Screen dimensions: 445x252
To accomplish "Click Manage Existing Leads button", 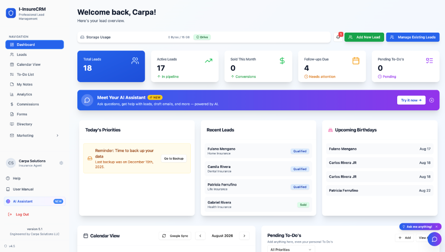I will click(x=413, y=37).
